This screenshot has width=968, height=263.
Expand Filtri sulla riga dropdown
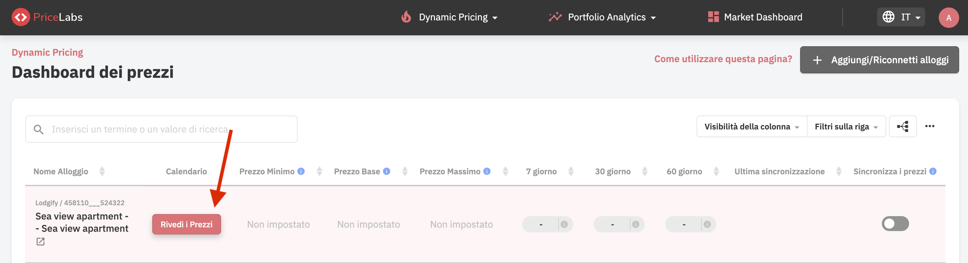coord(846,127)
